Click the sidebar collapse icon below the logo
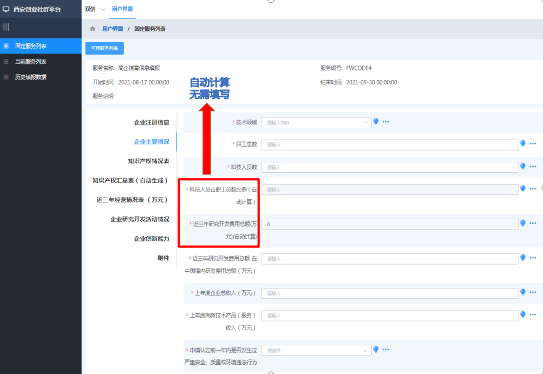The image size is (543, 374). pos(6,27)
